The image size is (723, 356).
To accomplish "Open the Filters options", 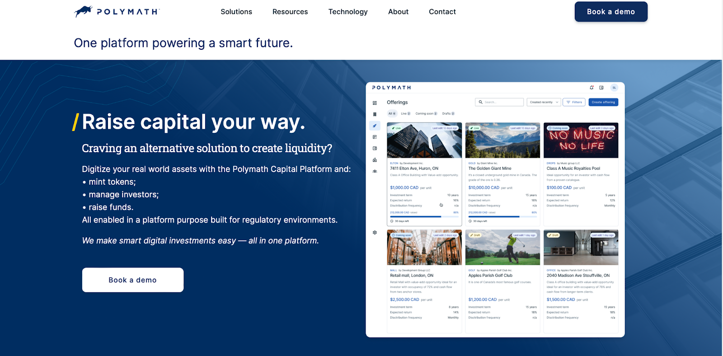I will click(x=574, y=102).
